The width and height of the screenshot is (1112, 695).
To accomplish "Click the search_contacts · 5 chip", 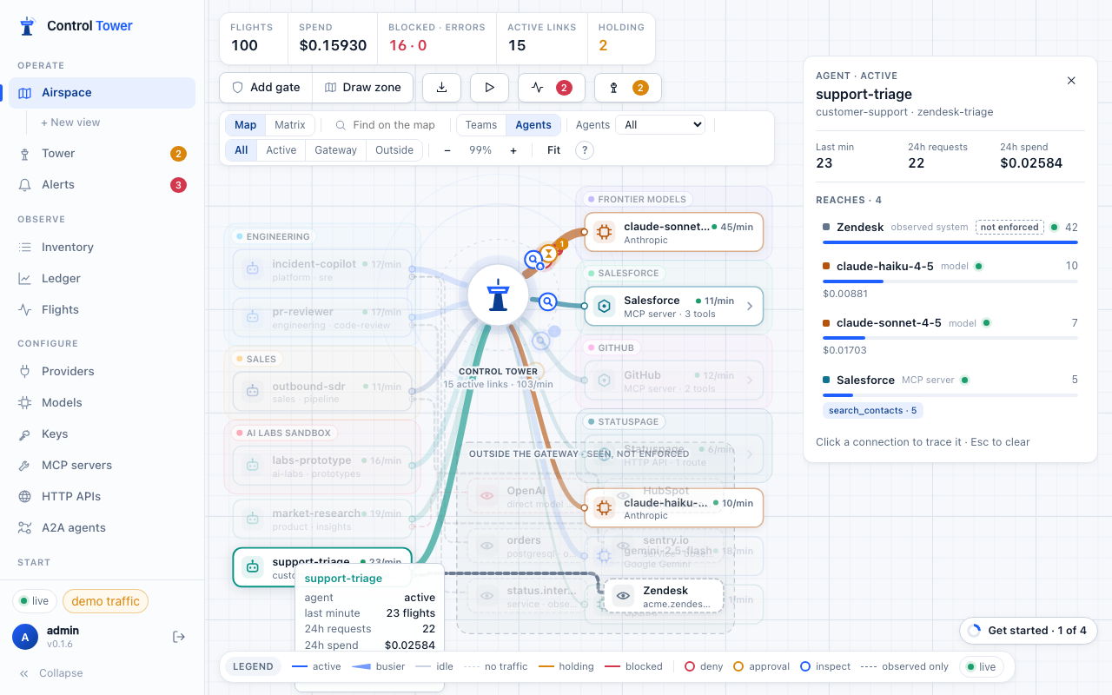I will pyautogui.click(x=873, y=410).
